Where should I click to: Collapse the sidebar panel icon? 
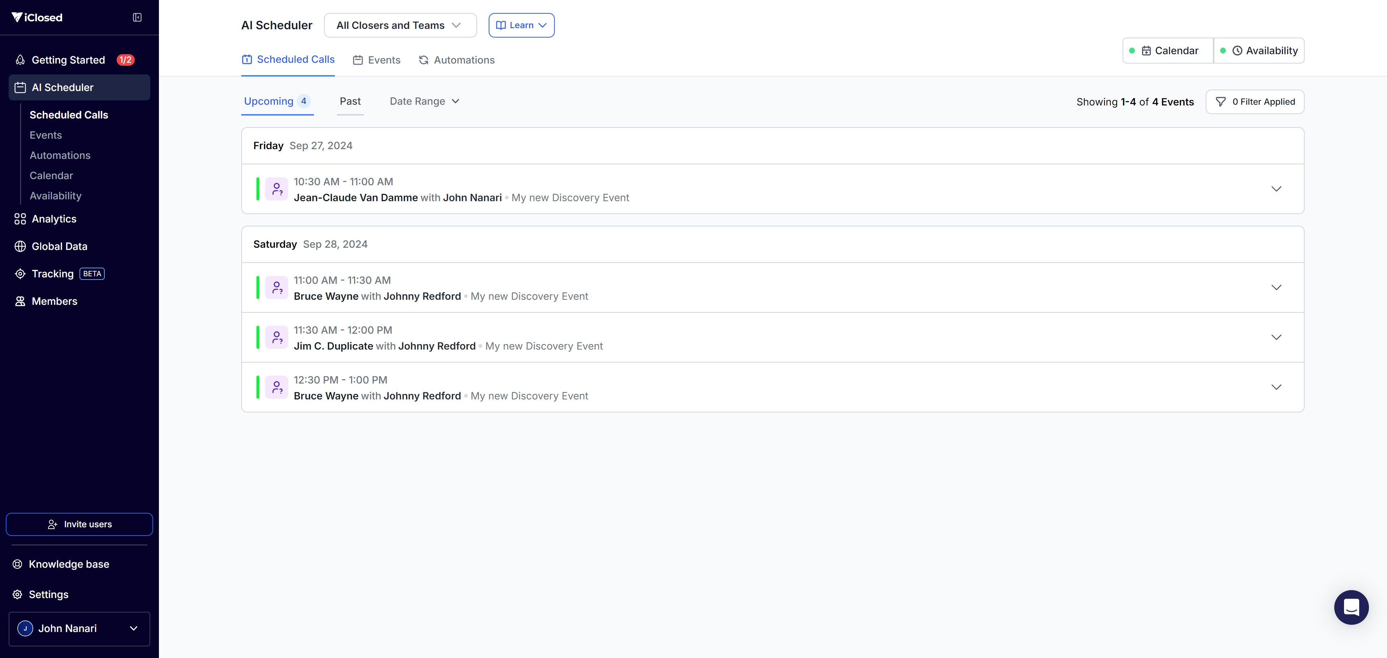[x=137, y=17]
